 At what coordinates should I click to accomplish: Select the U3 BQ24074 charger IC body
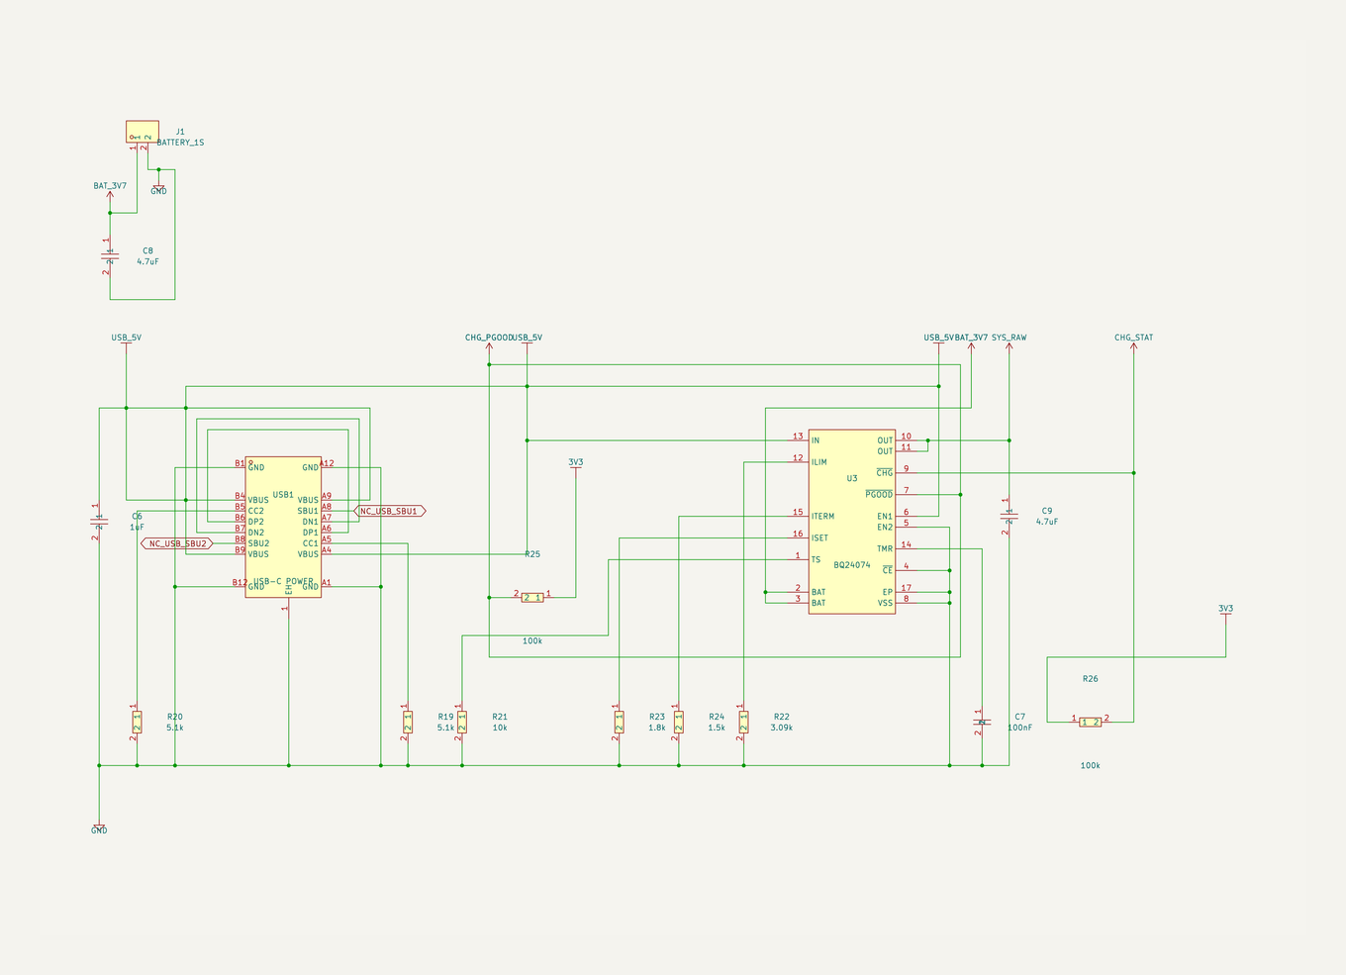(x=852, y=522)
